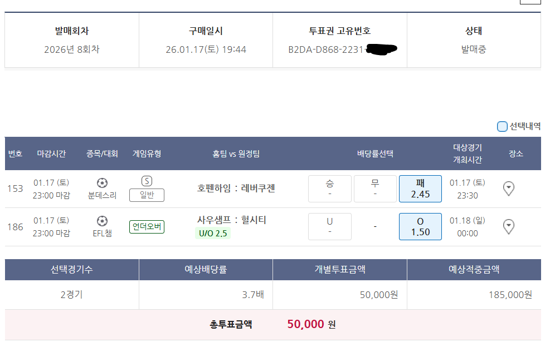Click the 무 draw odds box on row 153

point(374,189)
